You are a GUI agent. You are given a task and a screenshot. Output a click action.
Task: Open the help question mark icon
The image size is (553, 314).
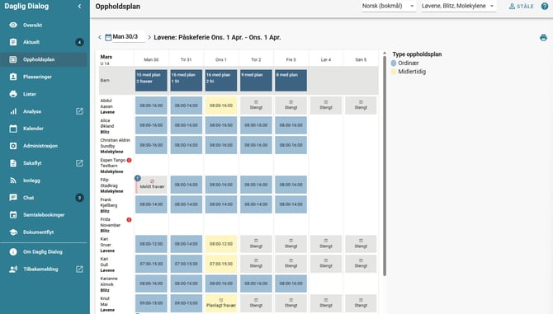coord(545,6)
